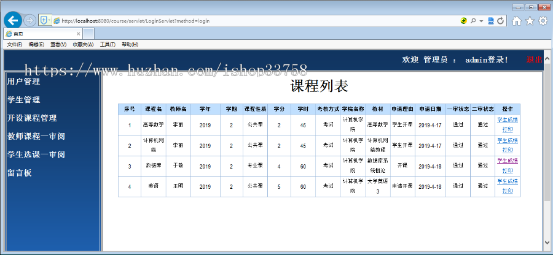Screen dimensions: 553x255
Task: Open the address bar search dropdown arrow
Action: coord(481,21)
